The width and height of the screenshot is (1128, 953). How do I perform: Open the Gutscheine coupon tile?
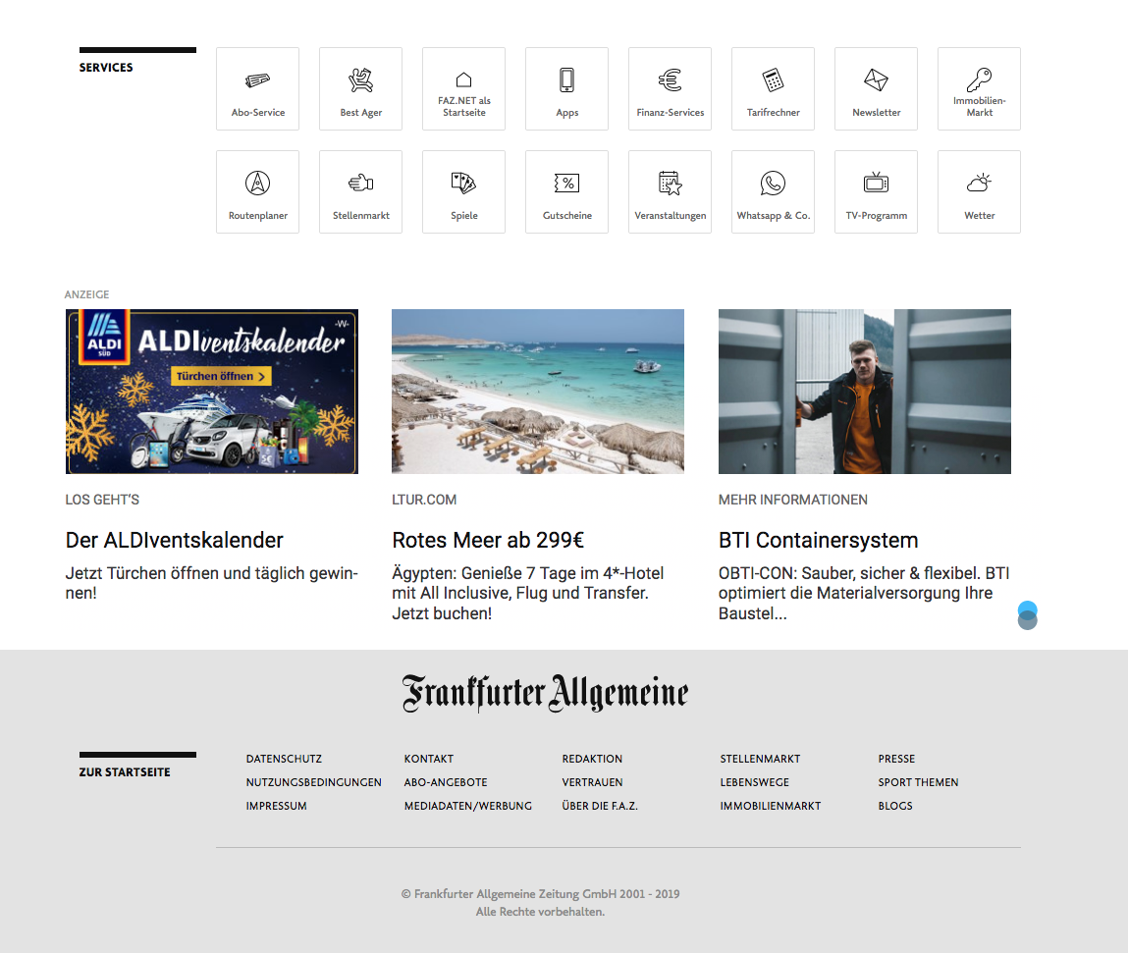point(566,192)
